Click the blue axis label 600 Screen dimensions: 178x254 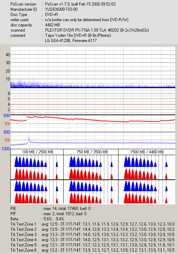7,115
